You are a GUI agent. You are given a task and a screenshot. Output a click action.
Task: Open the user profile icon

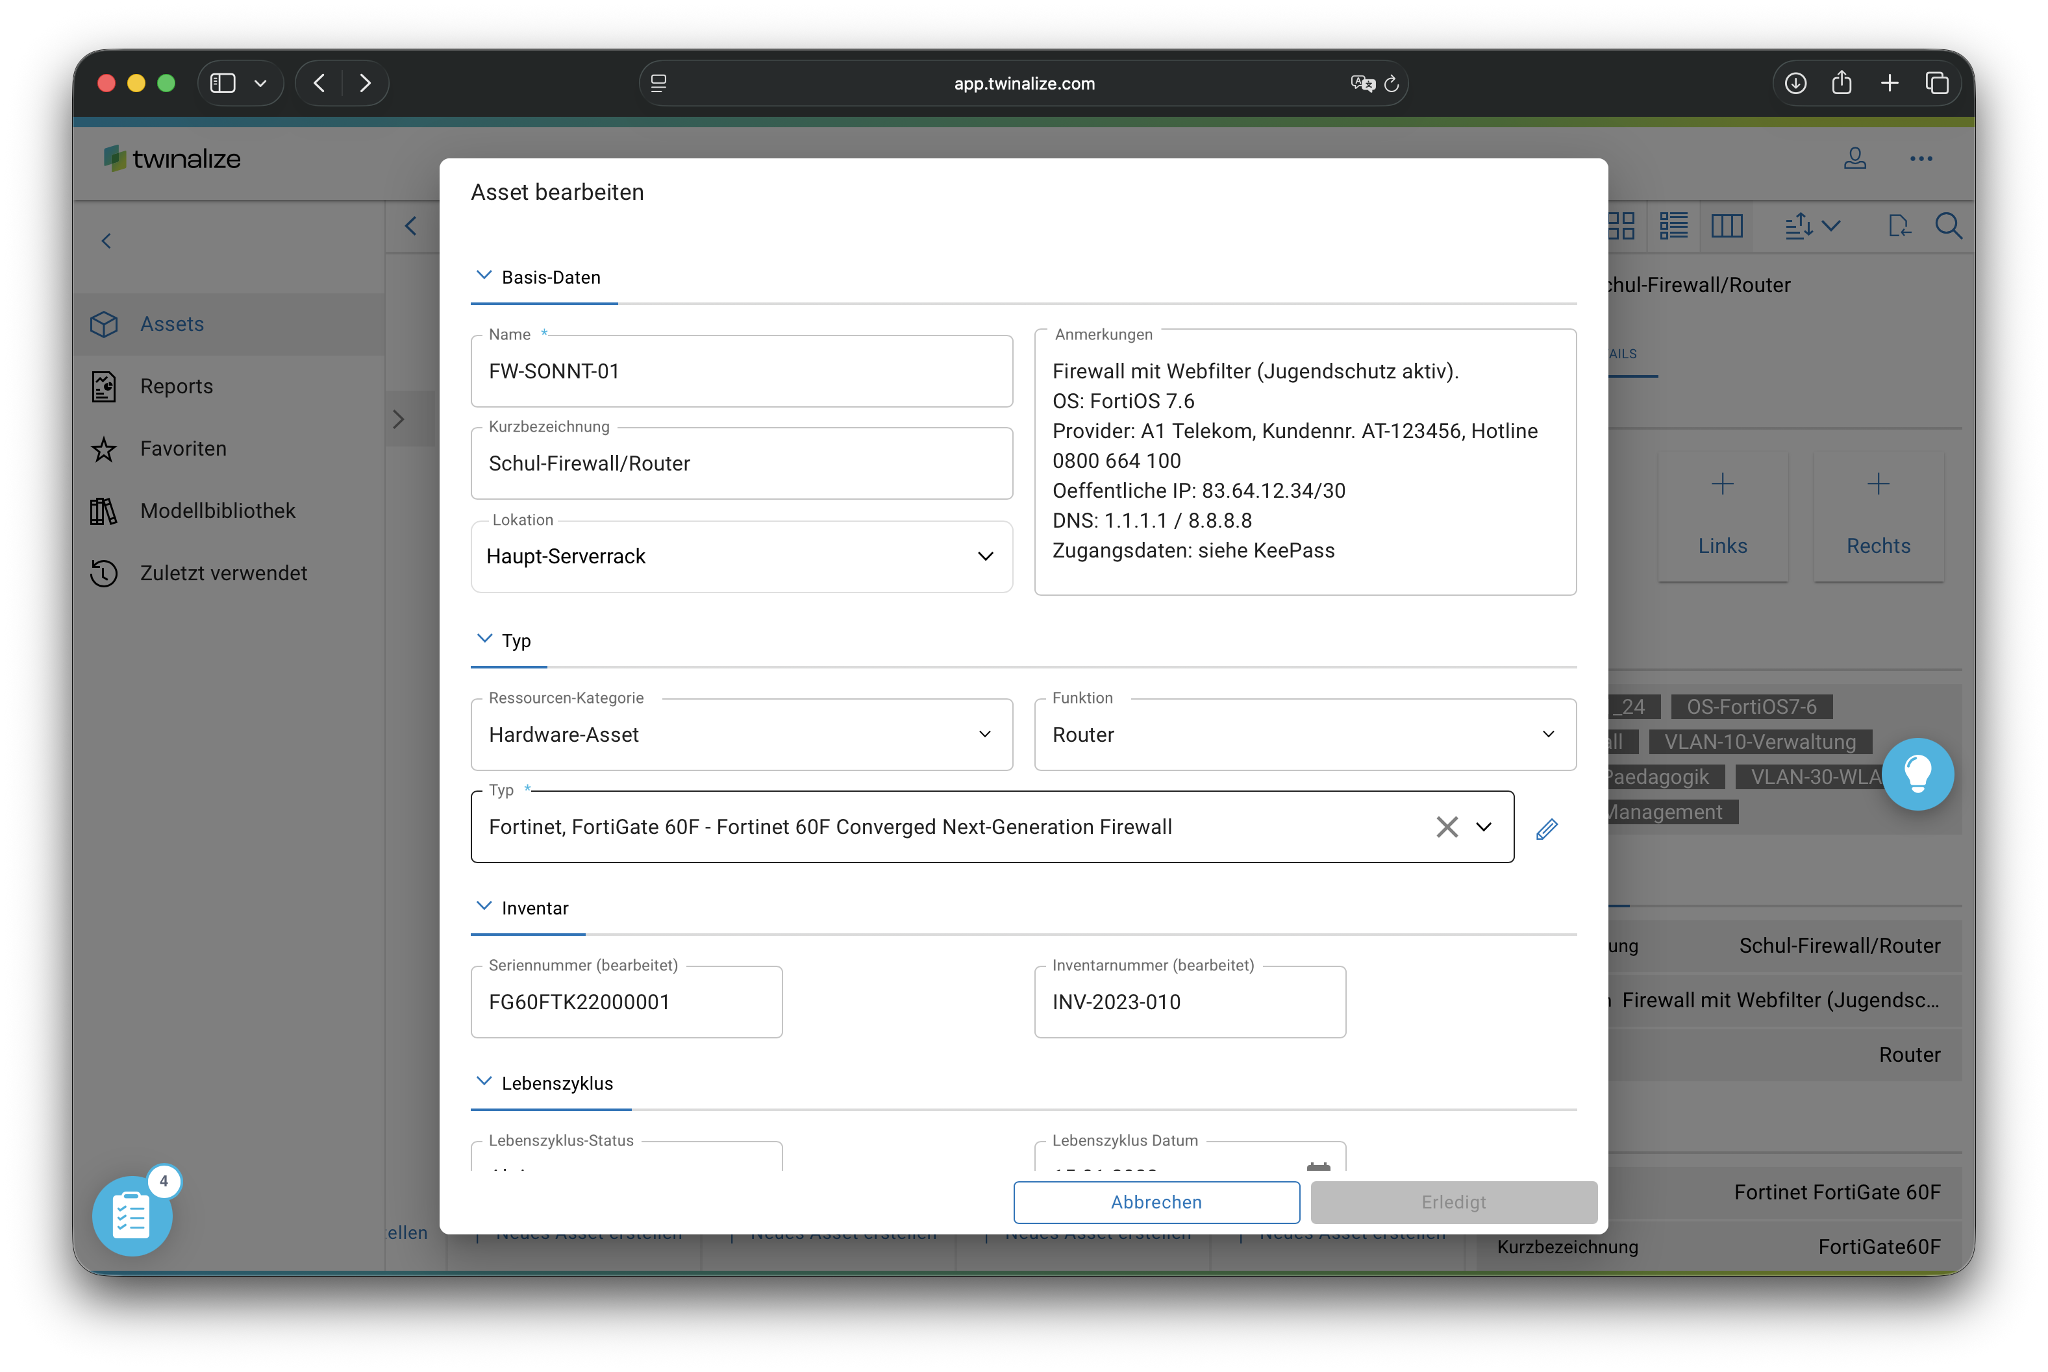(1854, 158)
